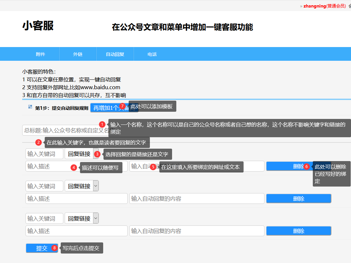Click the grid icon beside 第1步 heading

click(30, 107)
